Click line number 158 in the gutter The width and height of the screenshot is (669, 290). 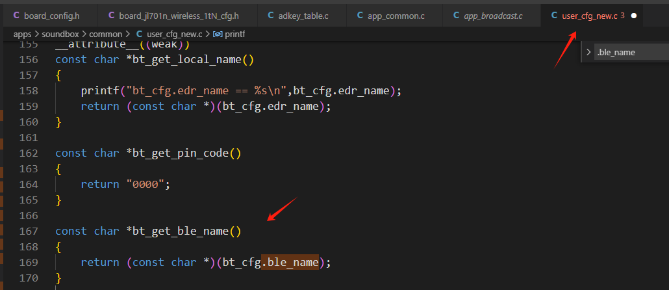29,90
